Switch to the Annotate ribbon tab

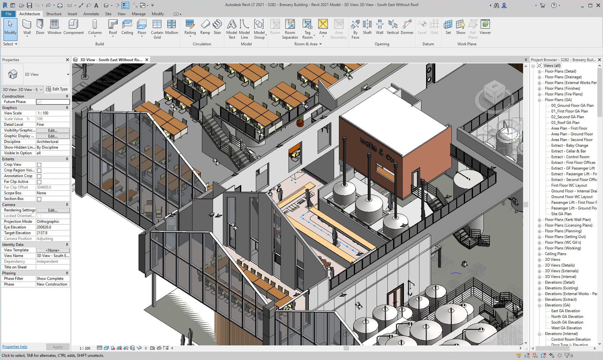[91, 14]
